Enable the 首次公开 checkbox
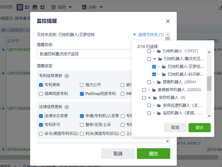222x167 pixels. [82, 85]
